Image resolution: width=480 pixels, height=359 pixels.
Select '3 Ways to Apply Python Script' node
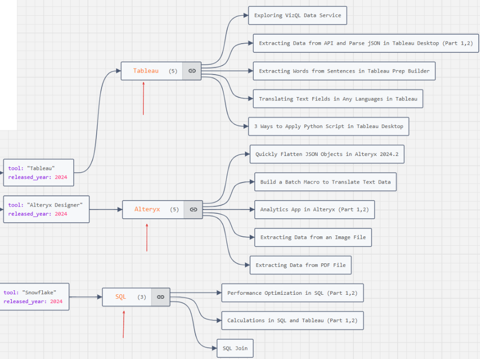click(328, 127)
